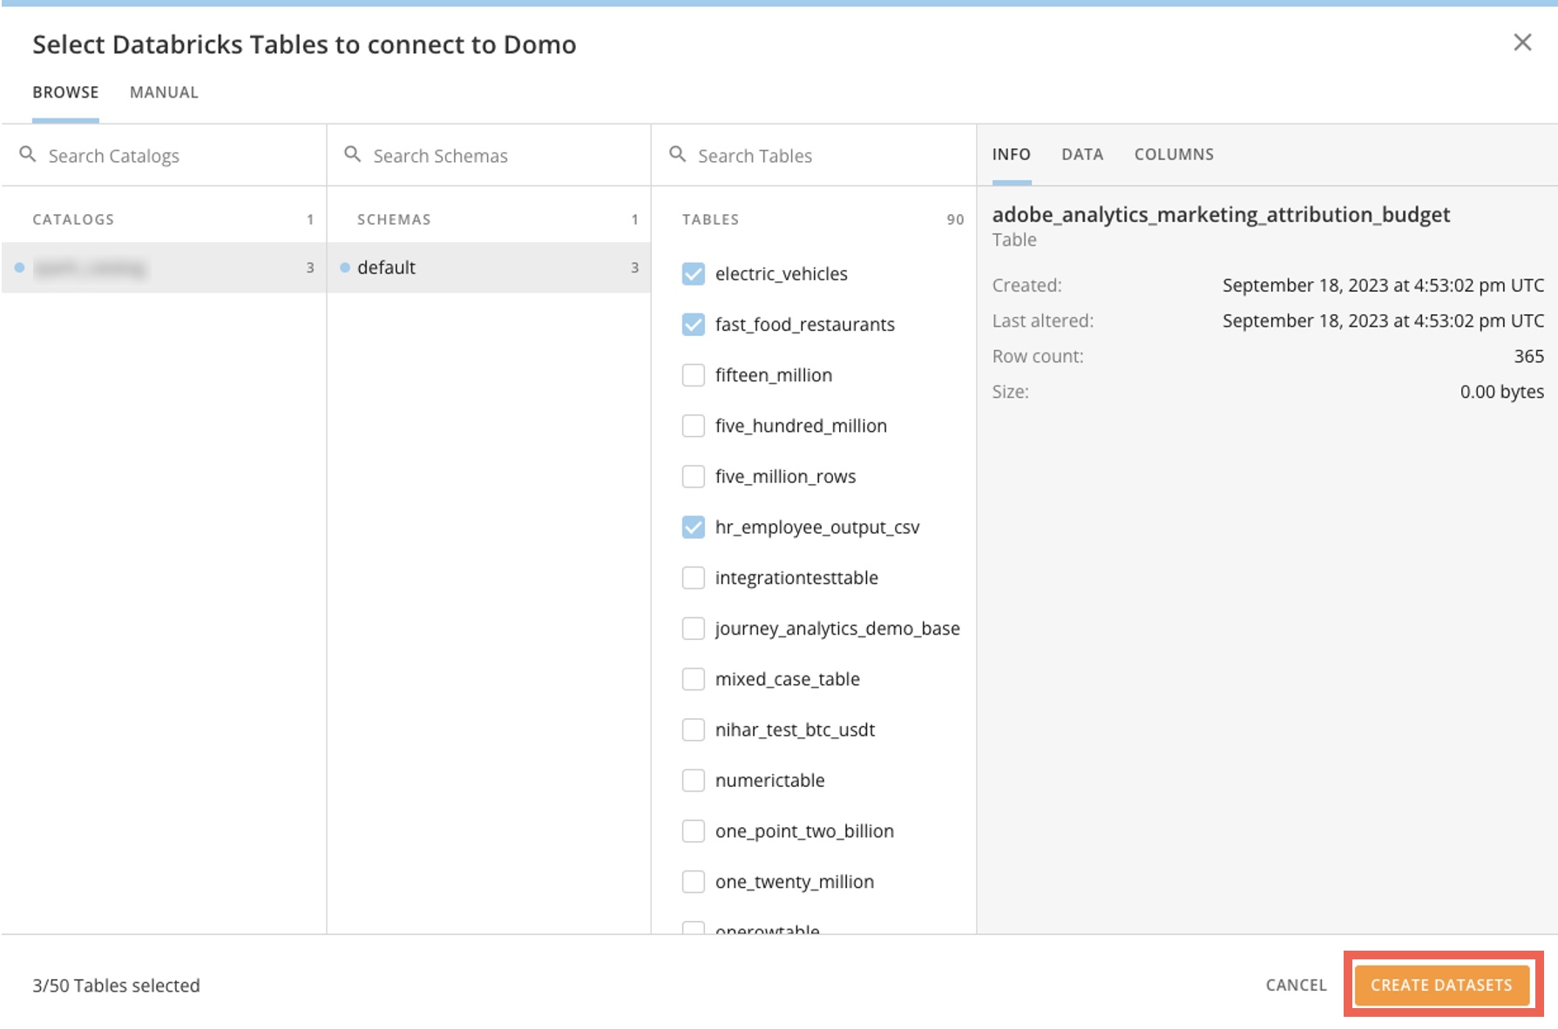The image size is (1558, 1029).
Task: Switch to the BROWSE tab
Action: pos(64,91)
